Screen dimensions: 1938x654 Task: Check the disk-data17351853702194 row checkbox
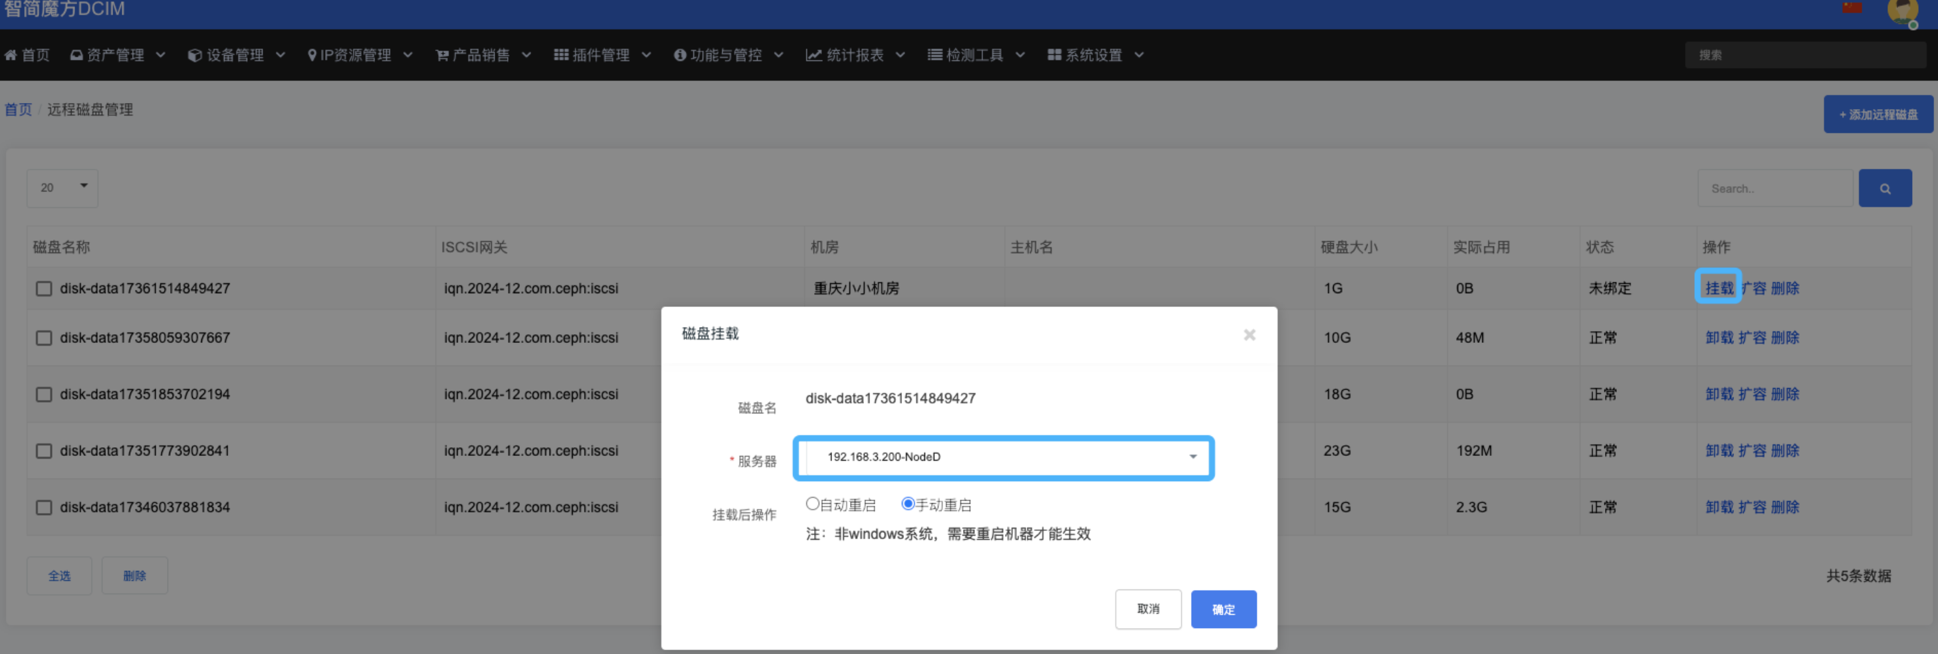(x=45, y=394)
